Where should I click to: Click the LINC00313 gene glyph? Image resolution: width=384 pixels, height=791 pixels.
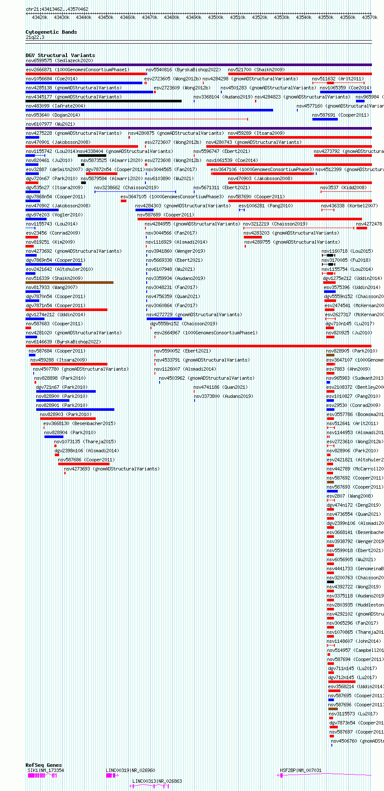(x=149, y=786)
